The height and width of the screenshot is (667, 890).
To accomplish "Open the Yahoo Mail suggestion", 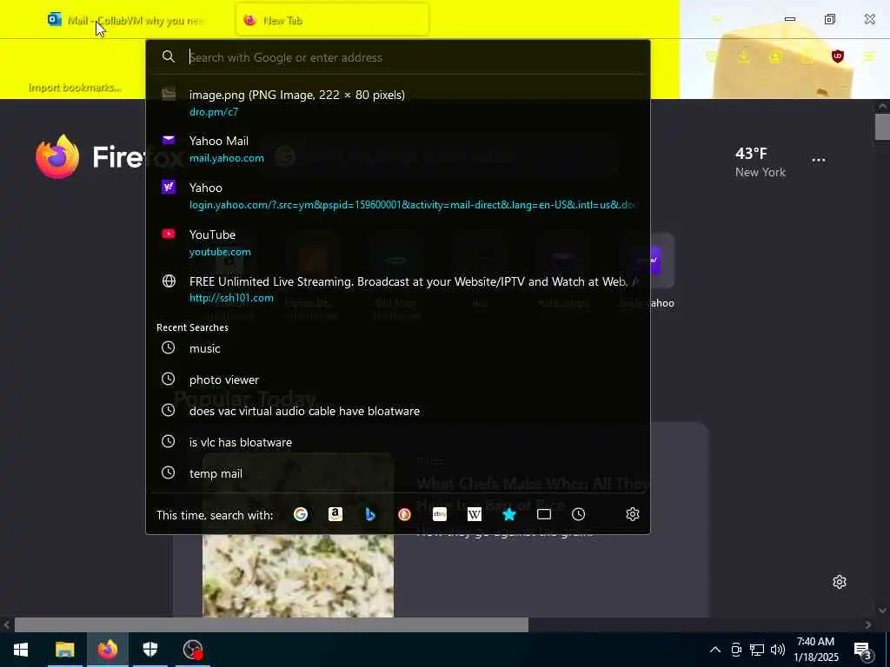I will point(397,149).
